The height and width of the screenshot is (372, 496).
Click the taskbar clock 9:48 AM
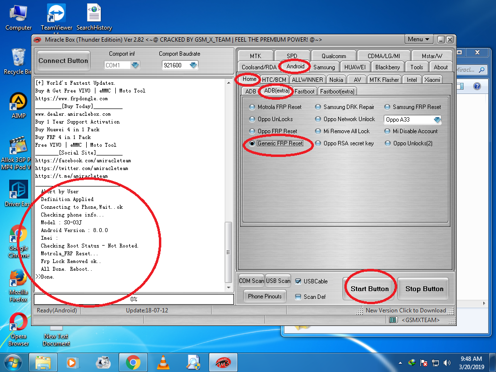click(x=471, y=363)
